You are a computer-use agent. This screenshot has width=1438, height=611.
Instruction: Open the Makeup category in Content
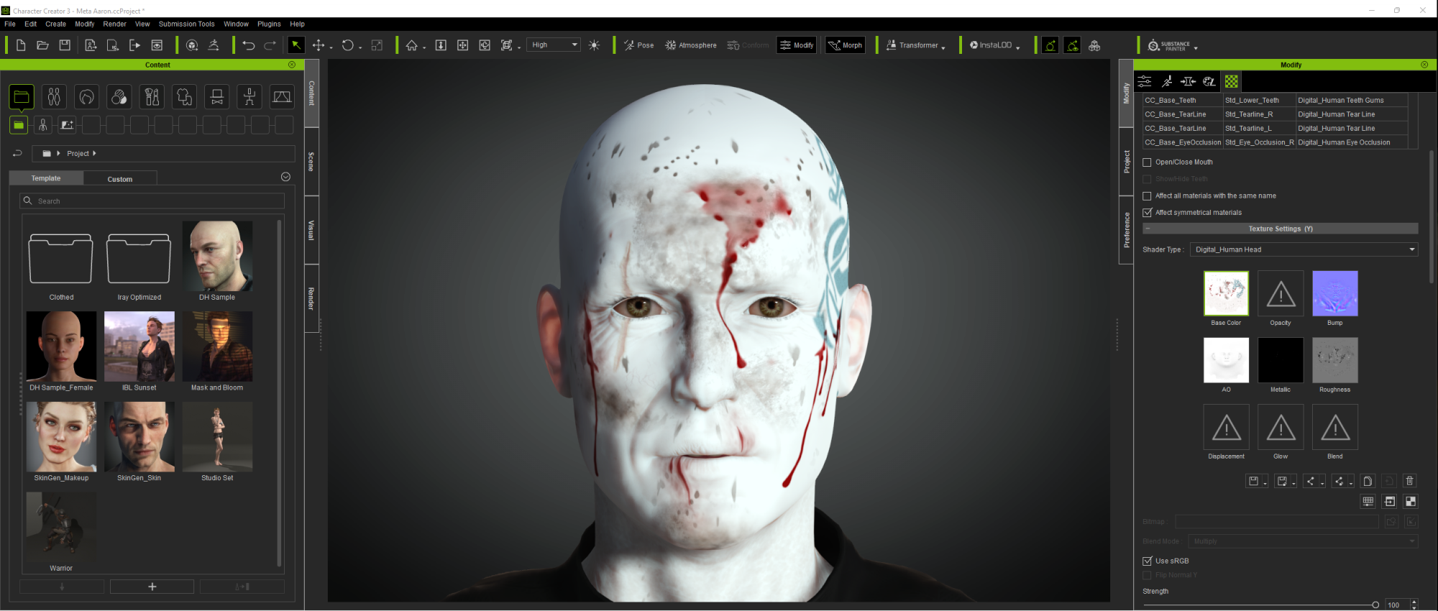(x=152, y=96)
